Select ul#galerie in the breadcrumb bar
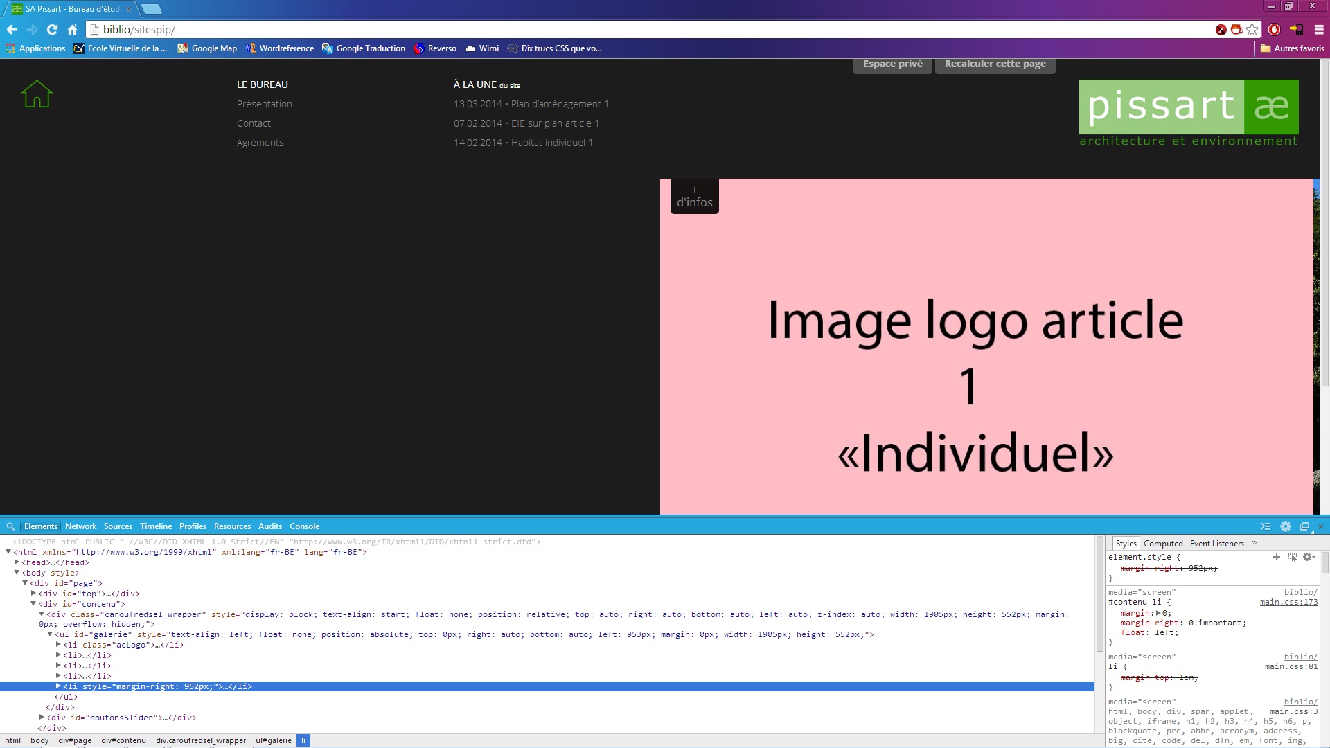Screen dimensions: 1330x748 tap(273, 740)
